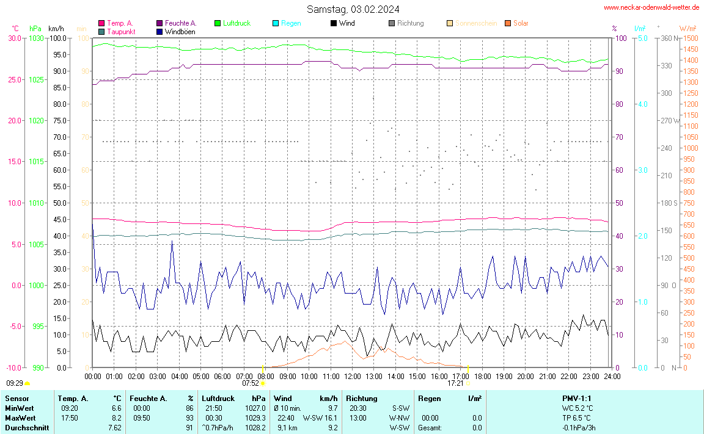Click the sunset icon at 17:21

[468, 383]
